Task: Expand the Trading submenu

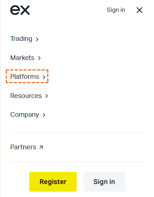Action: [24, 39]
